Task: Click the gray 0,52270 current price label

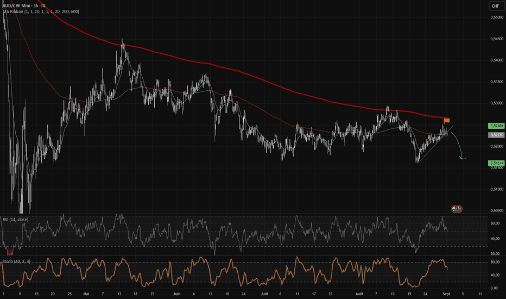Action: [496, 135]
